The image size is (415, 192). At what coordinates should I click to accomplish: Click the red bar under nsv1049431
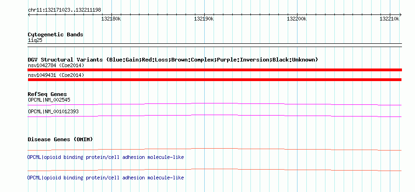[x=214, y=80]
